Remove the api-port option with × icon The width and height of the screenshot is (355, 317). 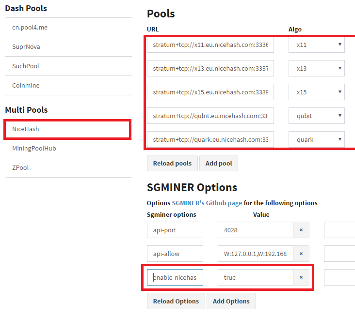pyautogui.click(x=301, y=230)
